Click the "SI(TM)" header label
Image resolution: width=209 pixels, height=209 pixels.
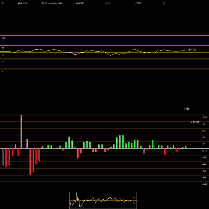point(79,3)
